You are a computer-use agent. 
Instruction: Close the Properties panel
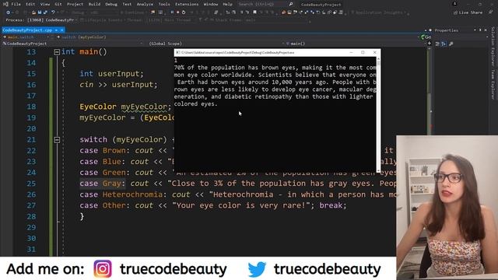point(486,30)
